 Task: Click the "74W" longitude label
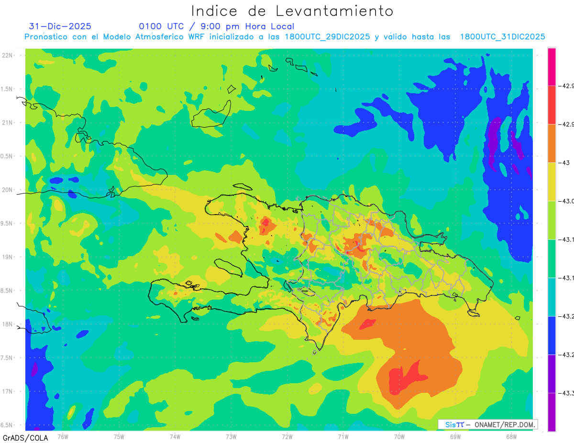[x=175, y=436]
